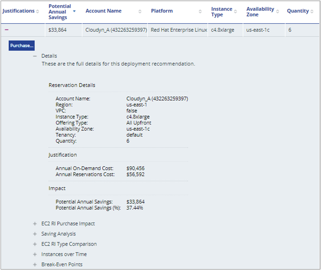Expand EC2 RI Type Comparison section
This screenshot has width=321, height=270.
click(x=35, y=244)
